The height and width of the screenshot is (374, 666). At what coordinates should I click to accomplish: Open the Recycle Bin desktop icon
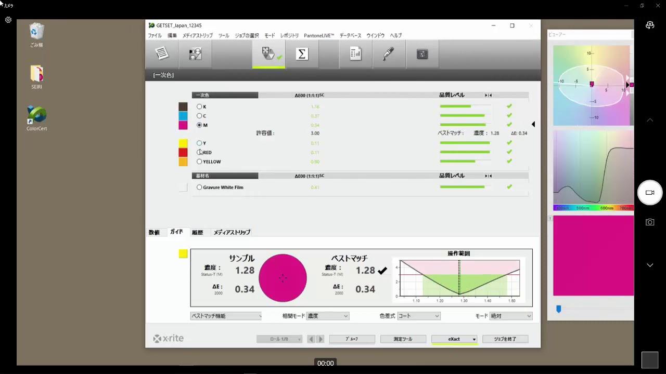[x=36, y=35]
